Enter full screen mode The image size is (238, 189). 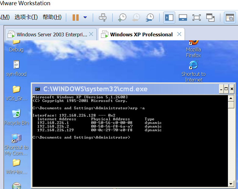pyautogui.click(x=197, y=17)
